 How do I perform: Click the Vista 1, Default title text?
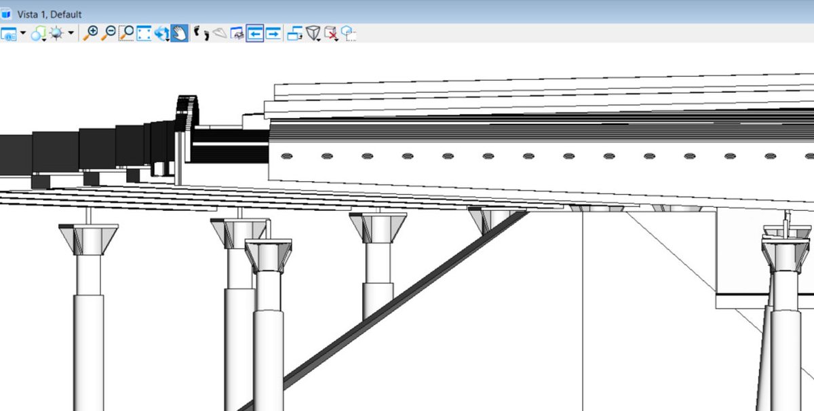point(50,14)
